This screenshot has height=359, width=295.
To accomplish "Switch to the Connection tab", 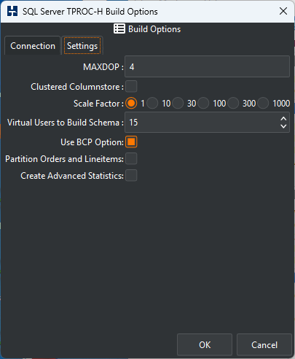I will 33,46.
